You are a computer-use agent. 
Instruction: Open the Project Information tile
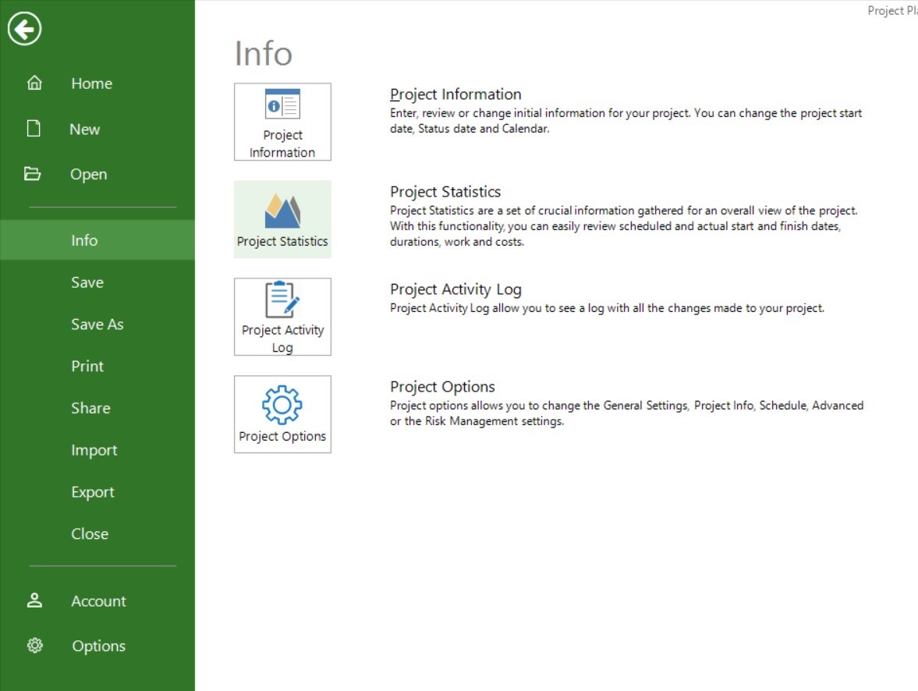point(282,122)
